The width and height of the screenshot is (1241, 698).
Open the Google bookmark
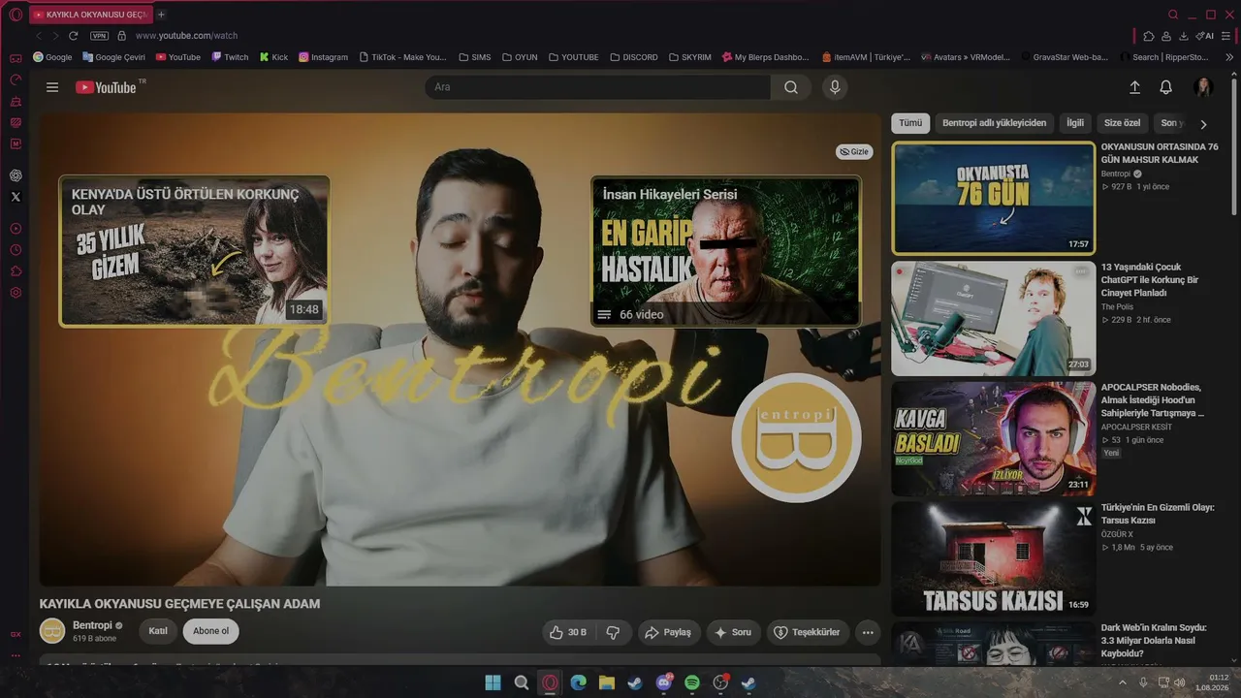click(52, 57)
